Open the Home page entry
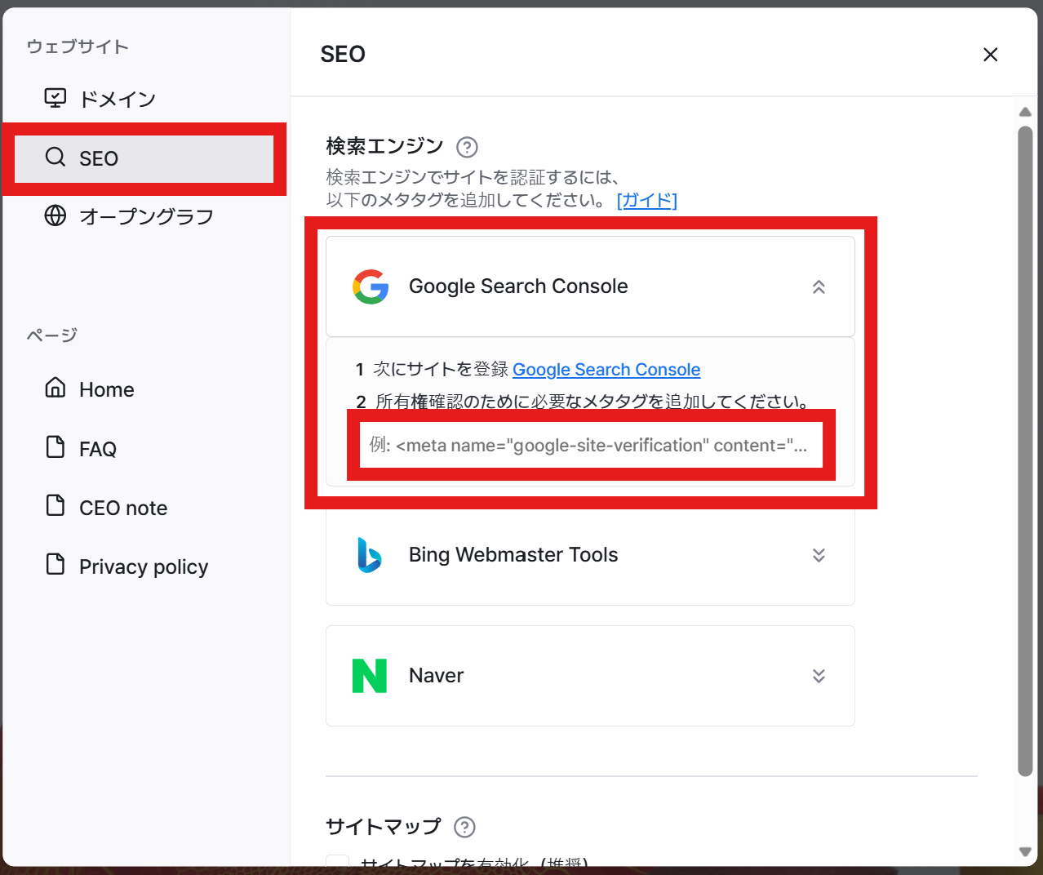Viewport: 1043px width, 875px height. pyautogui.click(x=144, y=389)
